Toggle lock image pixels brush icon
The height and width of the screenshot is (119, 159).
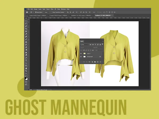coord(86,50)
